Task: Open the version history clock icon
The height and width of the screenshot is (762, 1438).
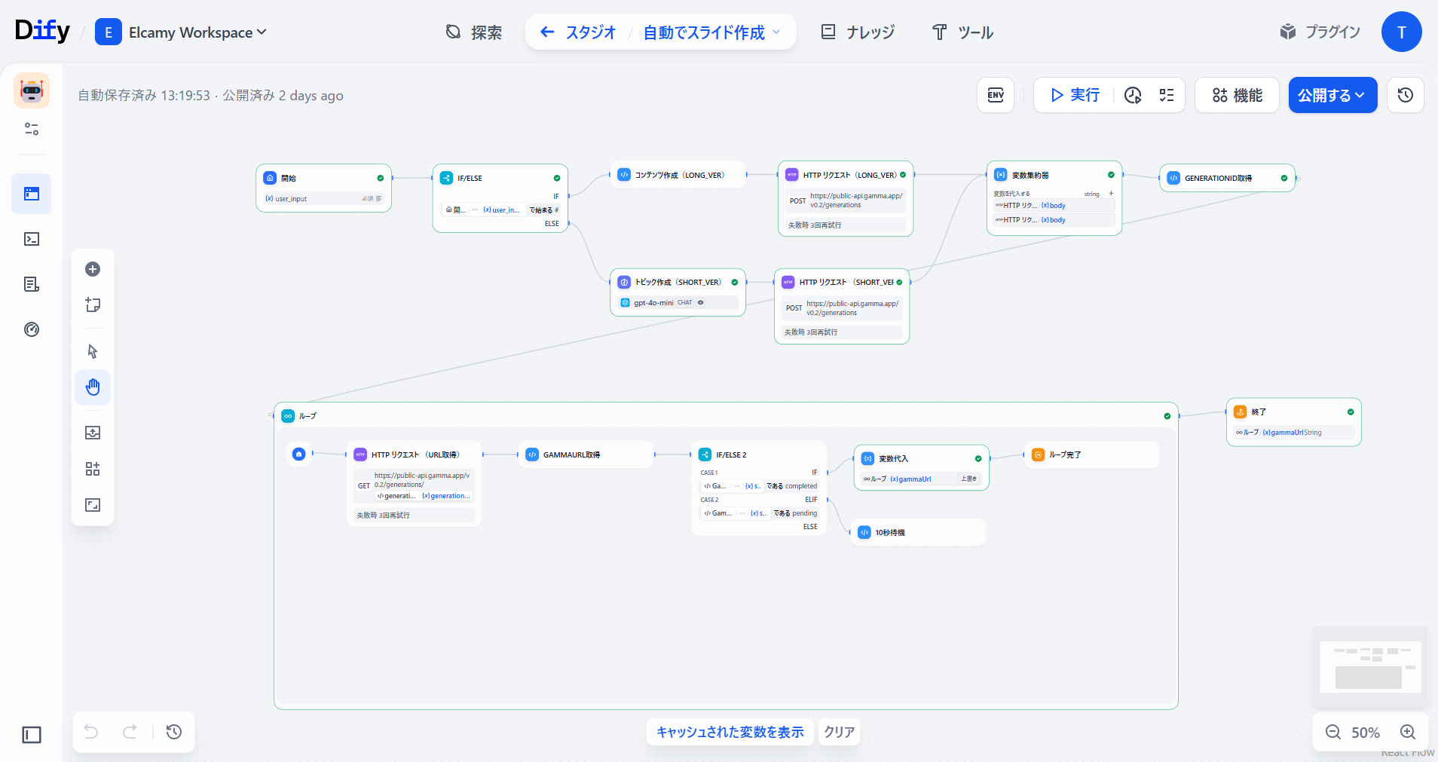Action: [1405, 95]
